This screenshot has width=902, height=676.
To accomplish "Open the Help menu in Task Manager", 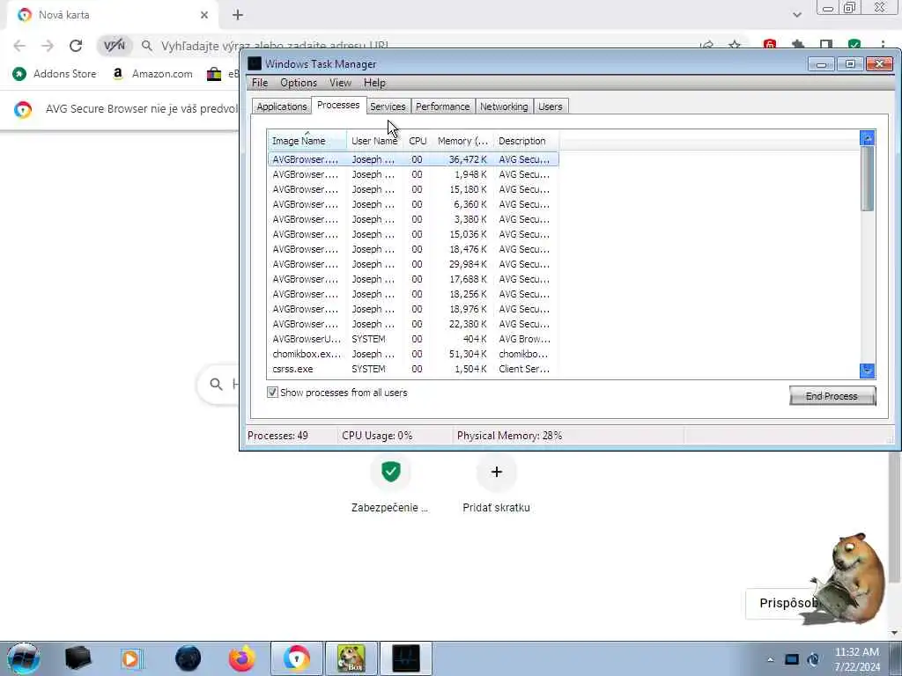I will click(374, 83).
